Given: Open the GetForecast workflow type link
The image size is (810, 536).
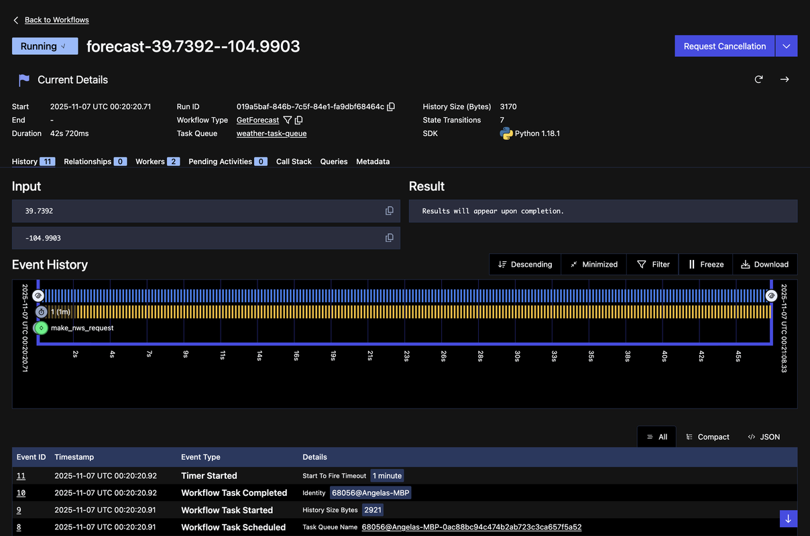Looking at the screenshot, I should point(257,120).
